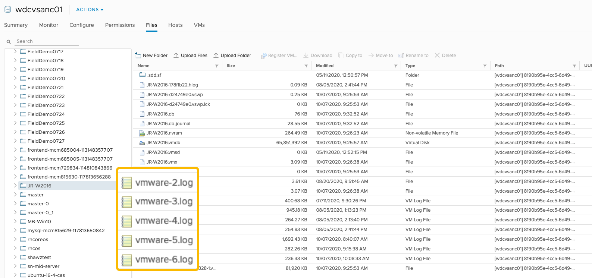592x278 pixels.
Task: Switch to the Monitor tab
Action: pyautogui.click(x=48, y=25)
